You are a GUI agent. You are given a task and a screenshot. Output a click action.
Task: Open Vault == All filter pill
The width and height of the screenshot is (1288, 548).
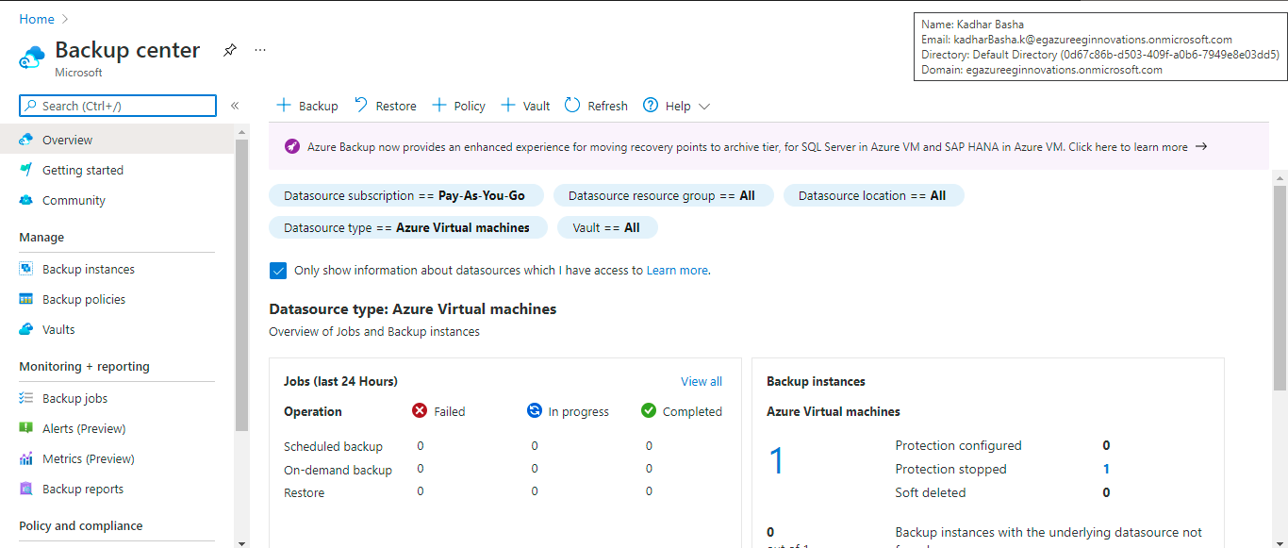click(607, 227)
